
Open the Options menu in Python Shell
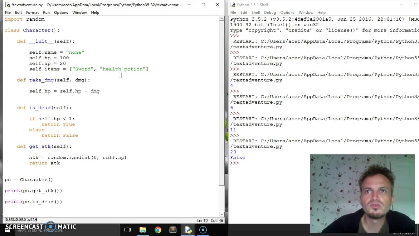(x=287, y=12)
